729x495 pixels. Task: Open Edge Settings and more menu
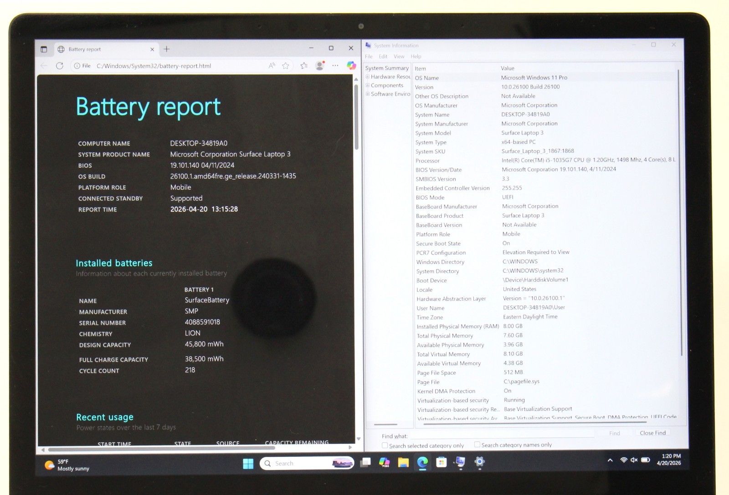tap(335, 66)
